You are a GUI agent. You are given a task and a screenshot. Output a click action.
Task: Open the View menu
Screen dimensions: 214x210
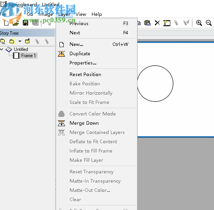click(81, 14)
